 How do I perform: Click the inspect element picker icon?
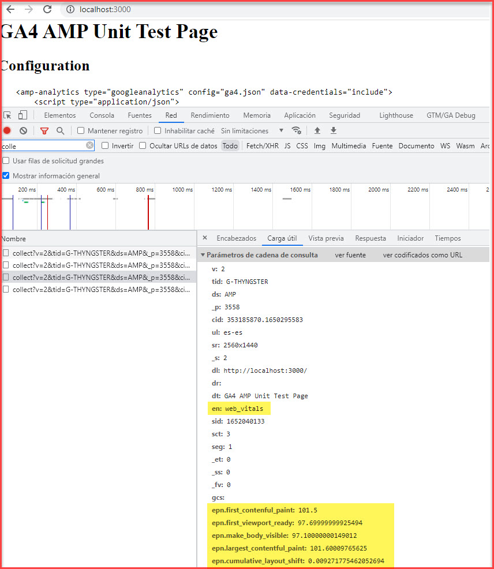[8, 115]
